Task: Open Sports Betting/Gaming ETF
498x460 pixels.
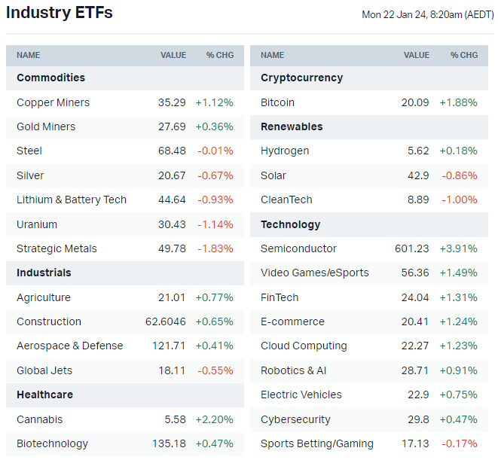Action: [x=317, y=443]
